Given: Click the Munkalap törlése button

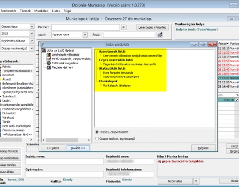Looking at the screenshot, I should 10,165.
